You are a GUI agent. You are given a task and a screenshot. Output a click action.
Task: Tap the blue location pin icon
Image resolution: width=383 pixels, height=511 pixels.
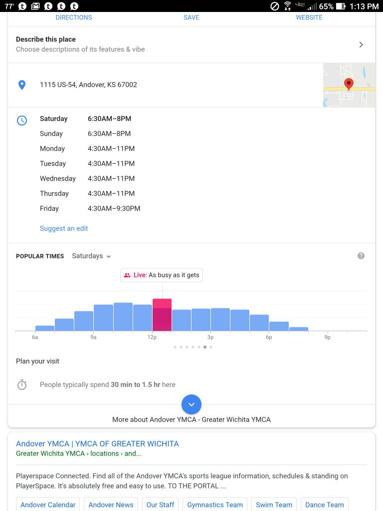pos(22,85)
